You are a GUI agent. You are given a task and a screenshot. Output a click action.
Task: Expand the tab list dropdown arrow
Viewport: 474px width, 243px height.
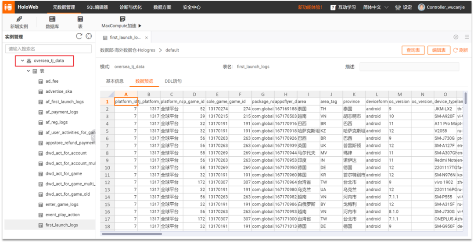(456, 37)
